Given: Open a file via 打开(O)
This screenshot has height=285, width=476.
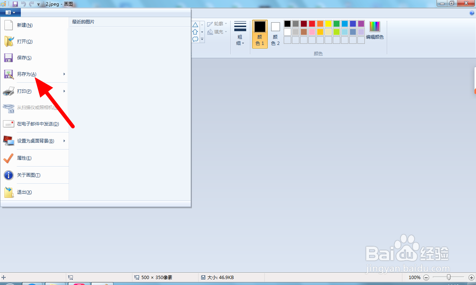Looking at the screenshot, I should (x=34, y=42).
